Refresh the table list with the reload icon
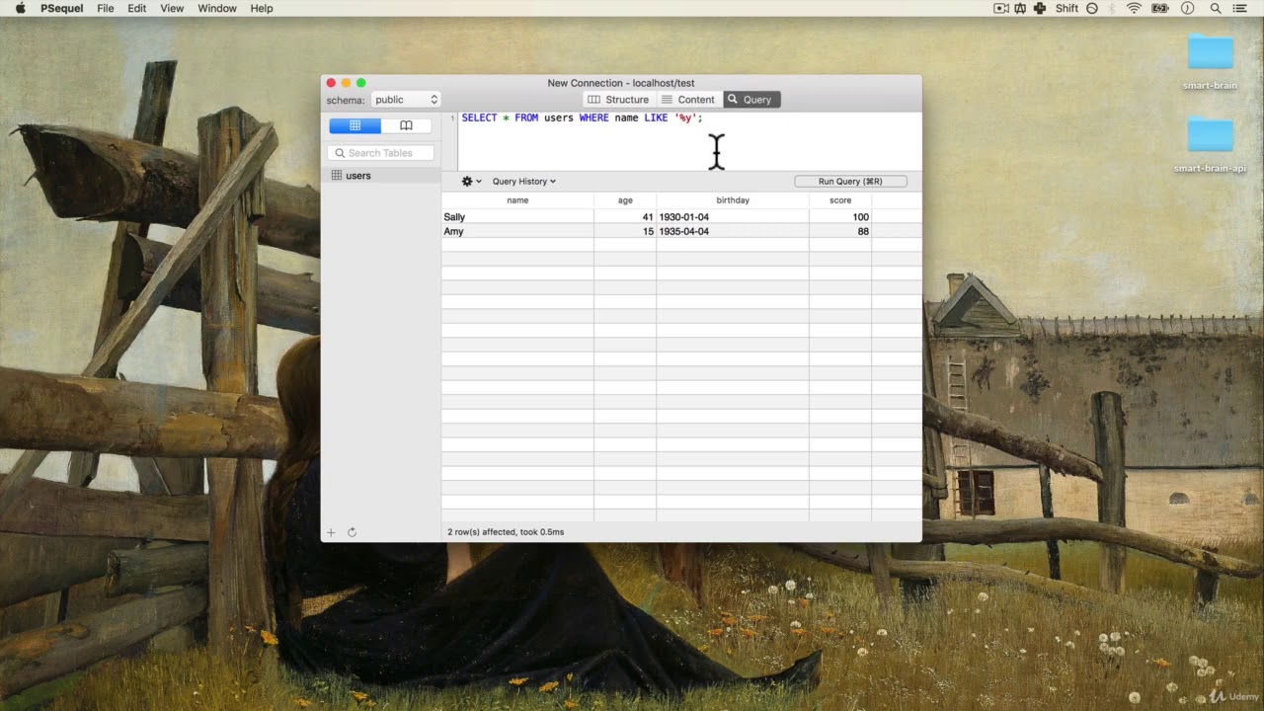This screenshot has height=711, width=1264. coord(352,532)
